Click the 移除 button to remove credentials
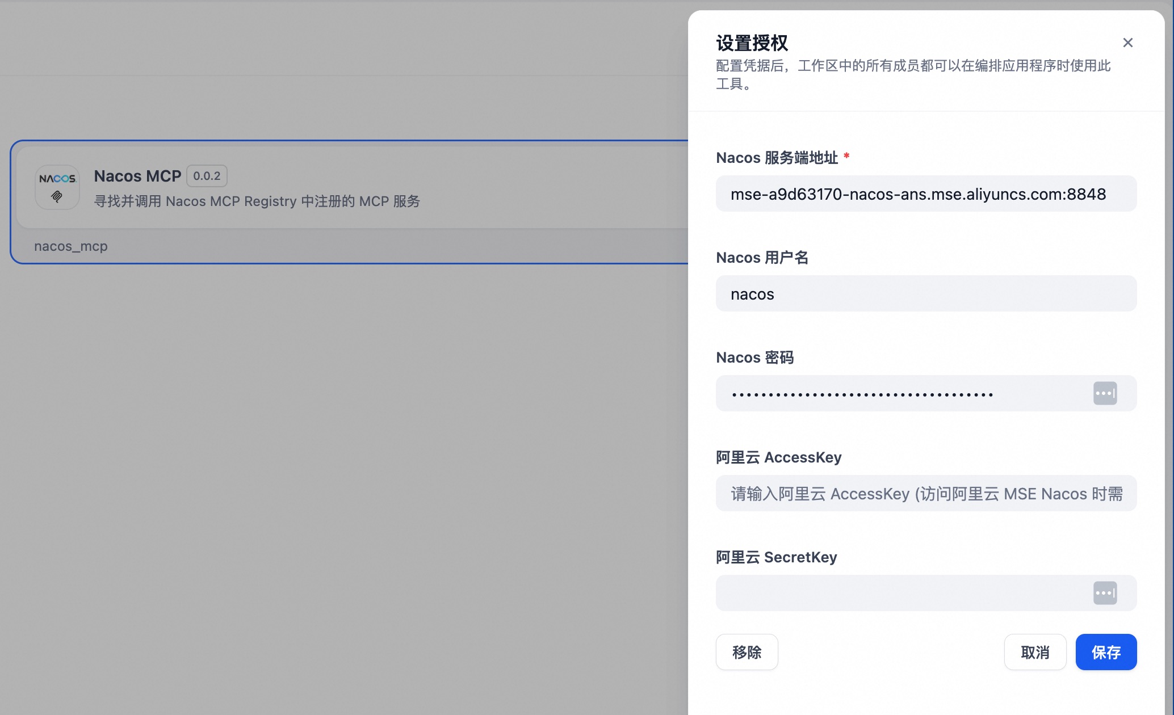1174x715 pixels. tap(747, 651)
